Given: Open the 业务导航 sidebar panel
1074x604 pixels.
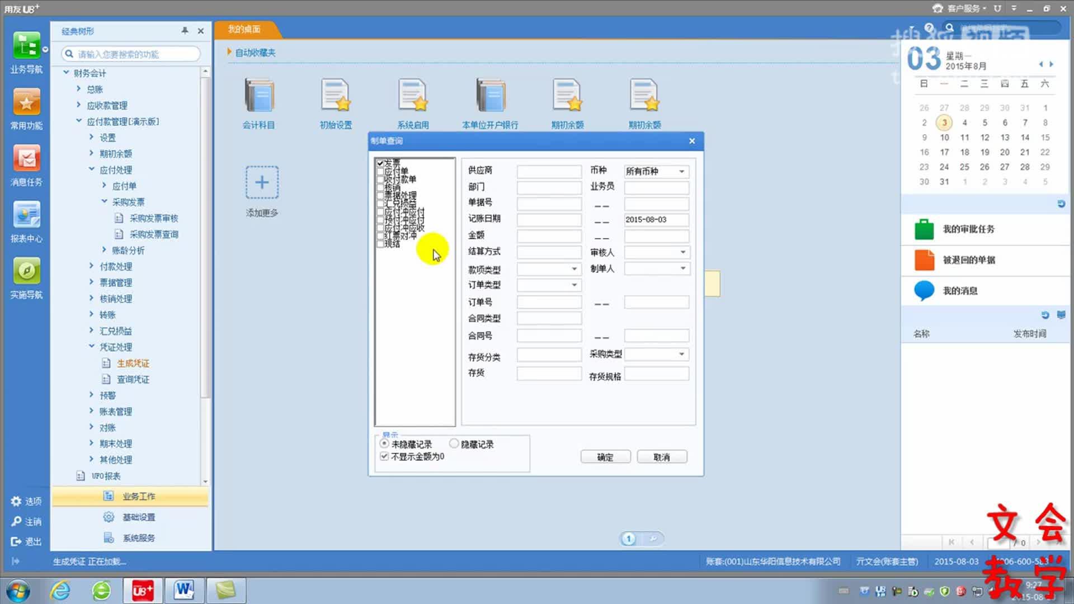Looking at the screenshot, I should tap(26, 53).
